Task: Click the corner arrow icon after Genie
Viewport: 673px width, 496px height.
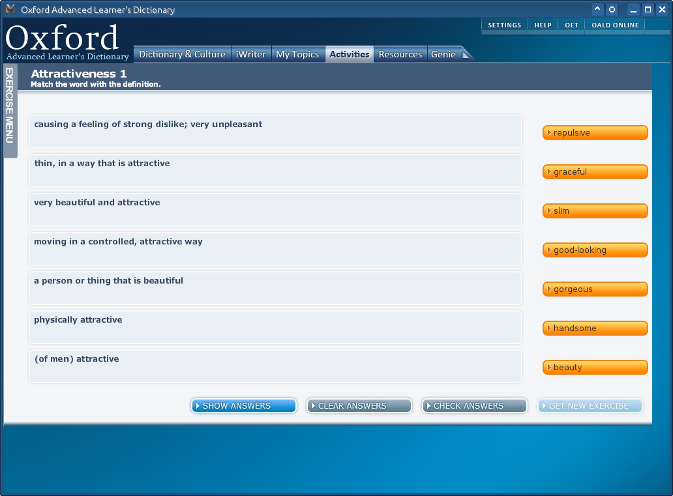Action: tap(466, 55)
